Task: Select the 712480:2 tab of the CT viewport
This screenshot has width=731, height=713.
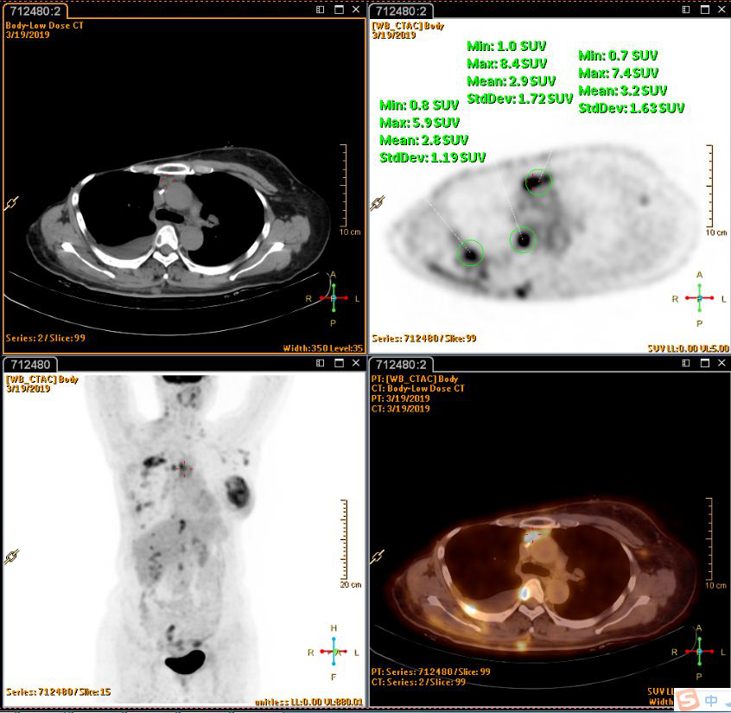Action: [32, 10]
